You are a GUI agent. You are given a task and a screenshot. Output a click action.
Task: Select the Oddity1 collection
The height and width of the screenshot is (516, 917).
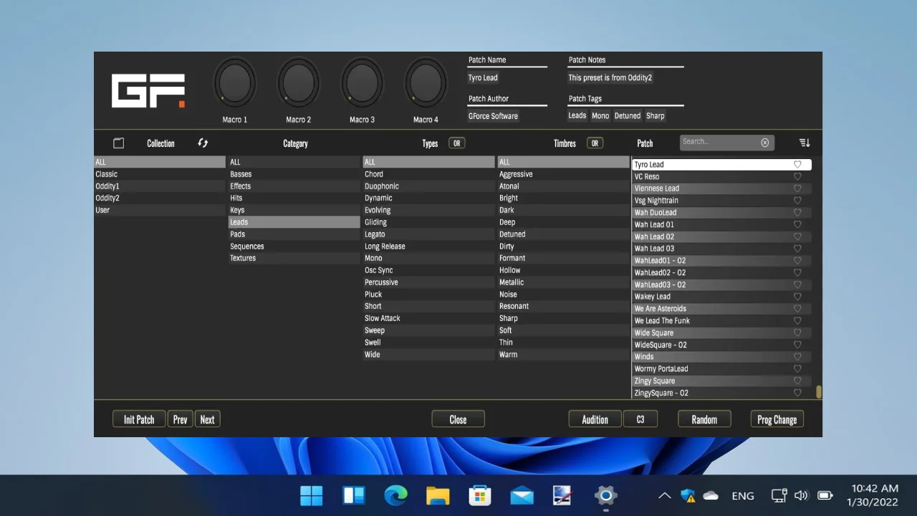pyautogui.click(x=160, y=186)
